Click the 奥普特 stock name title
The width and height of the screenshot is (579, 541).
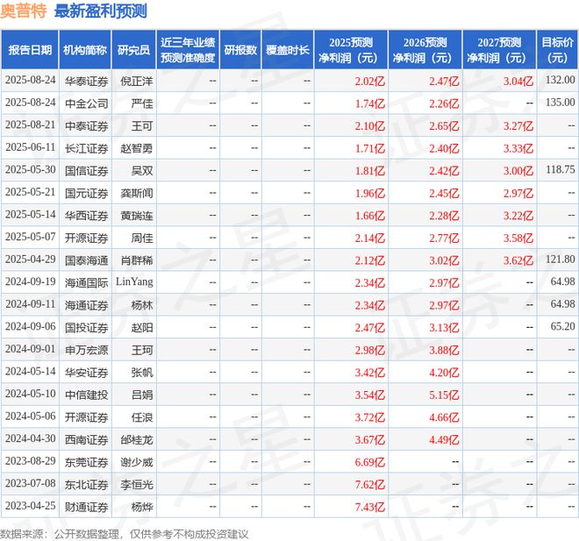[x=25, y=11]
